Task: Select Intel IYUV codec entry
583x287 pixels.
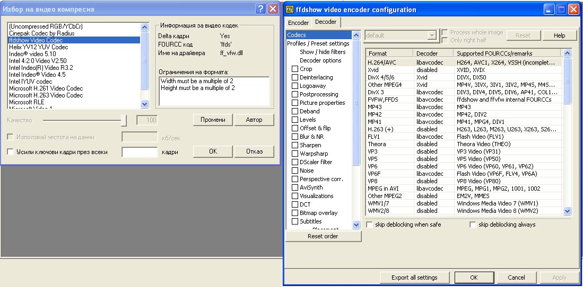Action: [74, 82]
